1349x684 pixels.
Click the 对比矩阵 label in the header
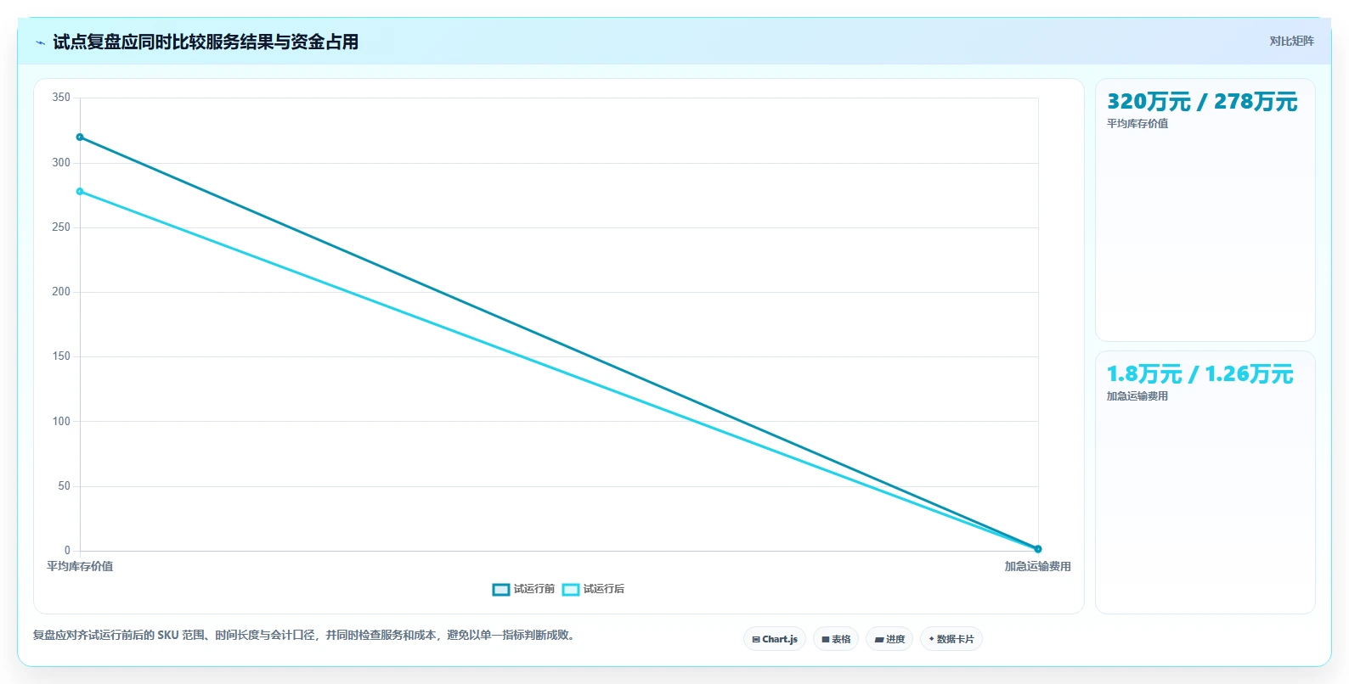pos(1291,42)
